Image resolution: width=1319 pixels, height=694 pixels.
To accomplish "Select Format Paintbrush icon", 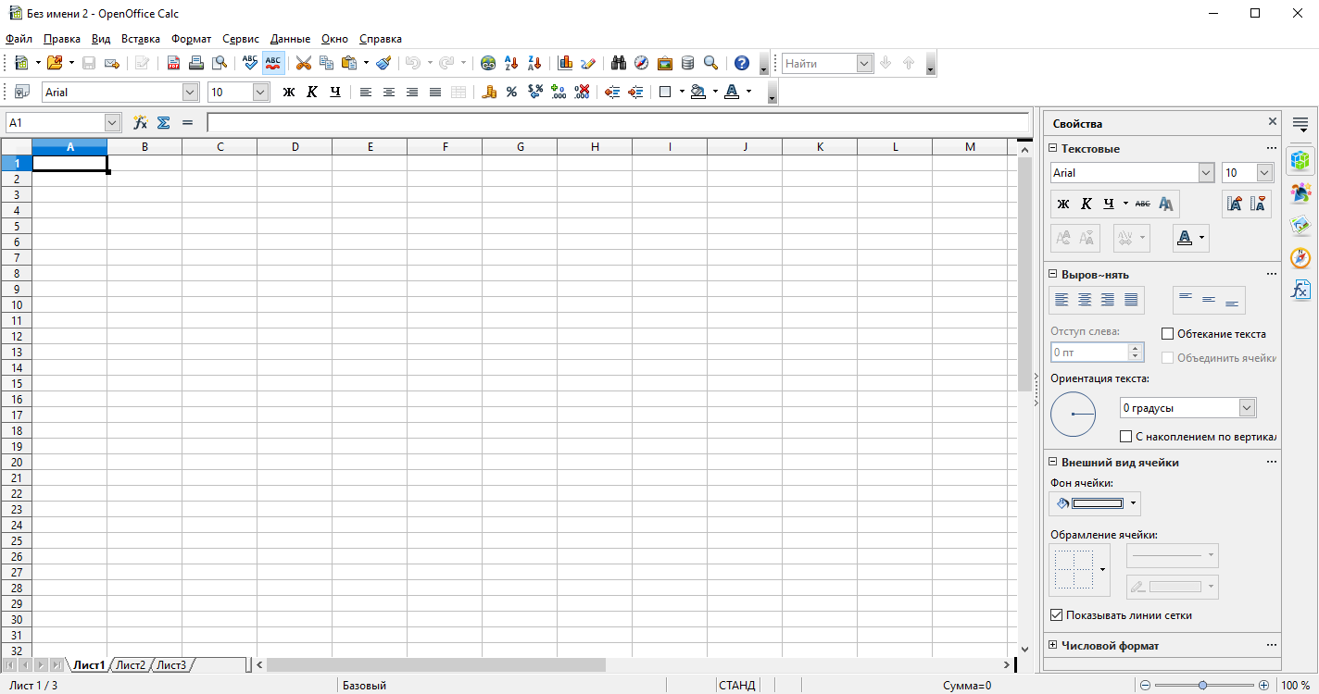I will coord(383,63).
